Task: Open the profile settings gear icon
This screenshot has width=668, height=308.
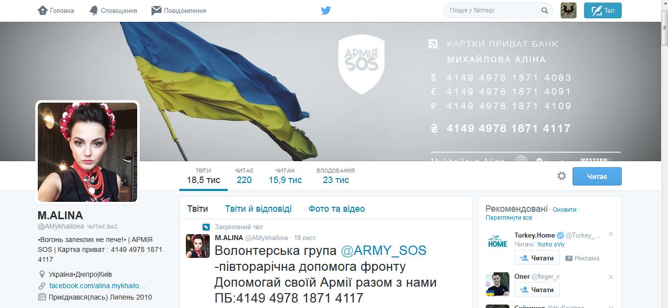Action: point(562,176)
